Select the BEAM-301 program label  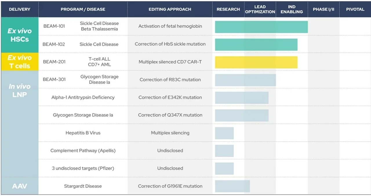tap(54, 79)
